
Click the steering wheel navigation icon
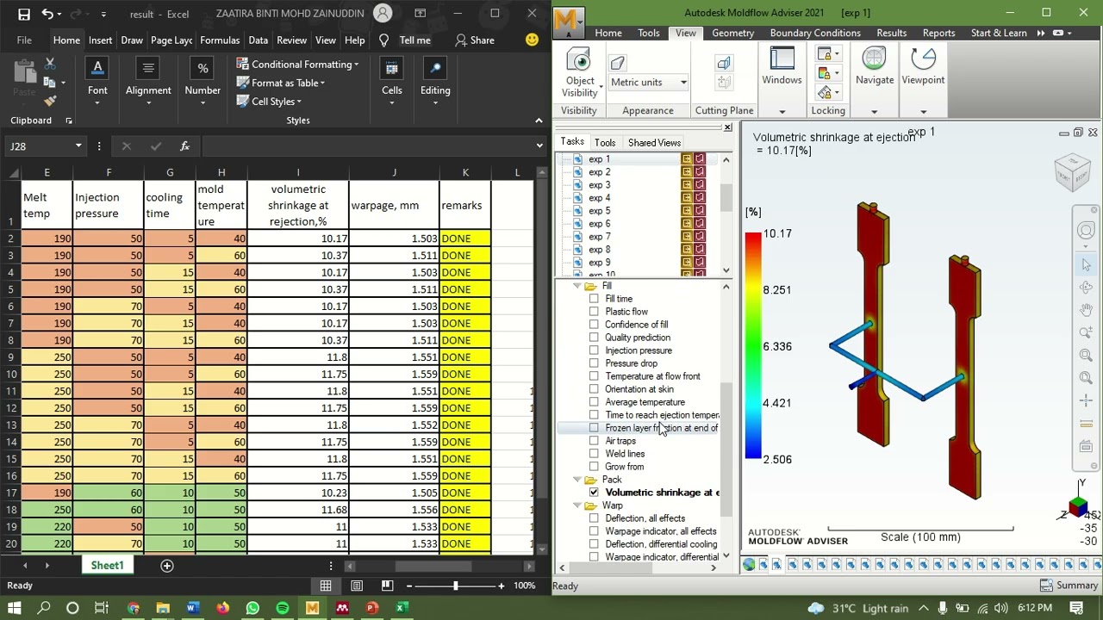point(1086,230)
